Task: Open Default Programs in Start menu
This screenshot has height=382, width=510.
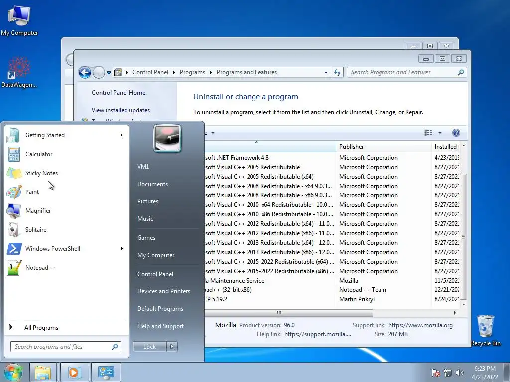Action: 160,309
